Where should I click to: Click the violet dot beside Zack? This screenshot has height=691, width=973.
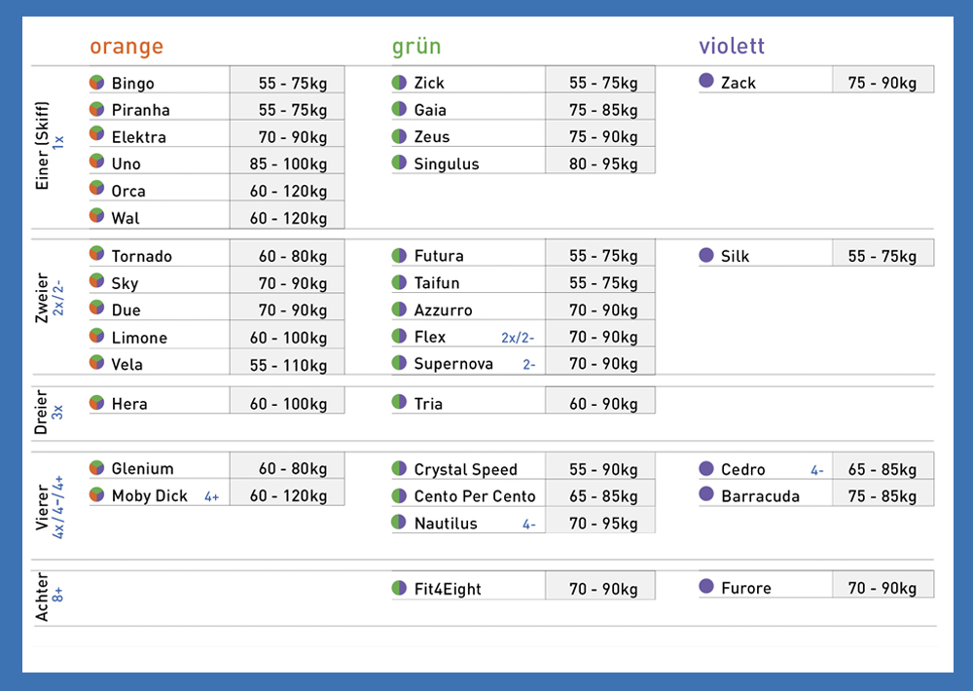pos(706,82)
